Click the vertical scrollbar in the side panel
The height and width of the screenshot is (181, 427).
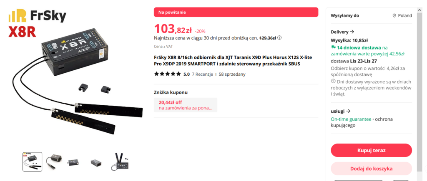(x=419, y=83)
